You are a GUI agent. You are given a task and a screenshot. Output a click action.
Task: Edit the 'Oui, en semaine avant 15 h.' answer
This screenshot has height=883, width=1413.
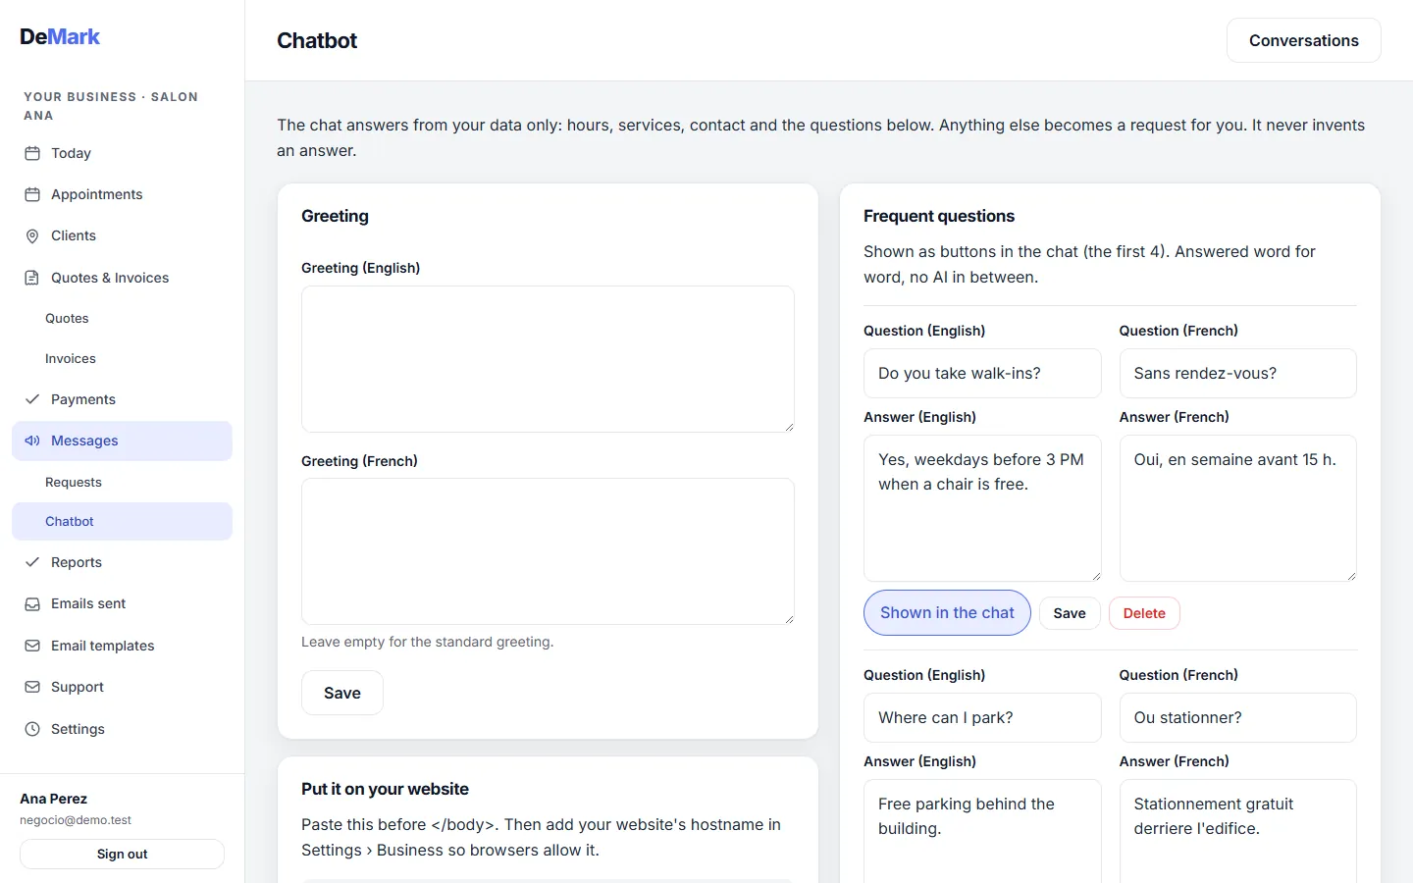pos(1237,508)
